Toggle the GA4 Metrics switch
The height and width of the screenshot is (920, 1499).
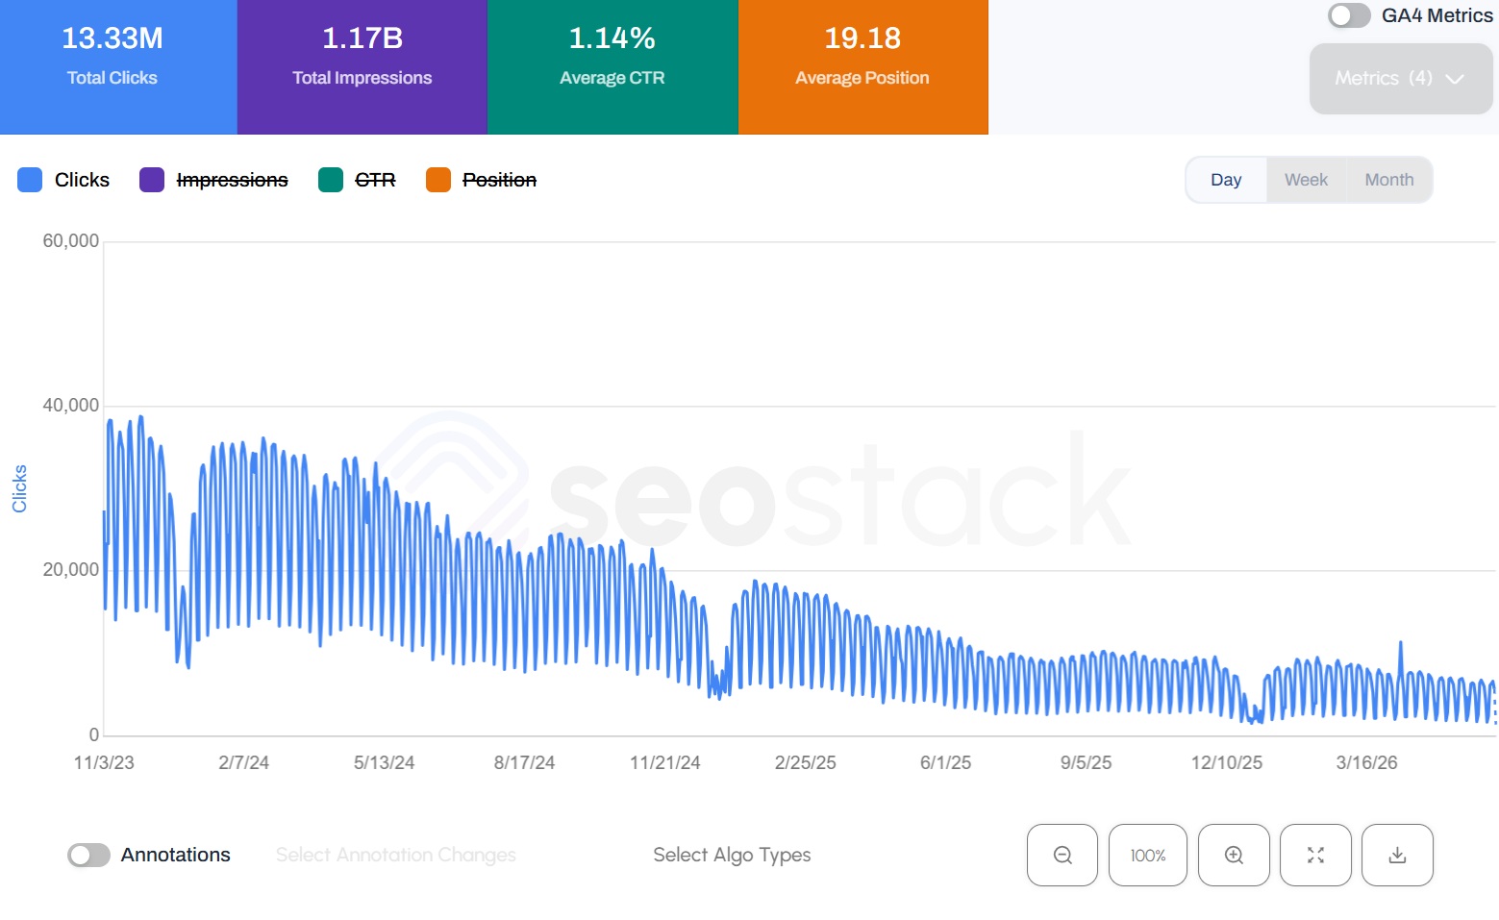(x=1349, y=15)
